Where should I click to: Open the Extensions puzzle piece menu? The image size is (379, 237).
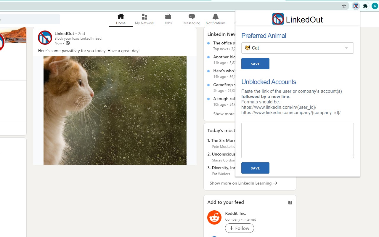pos(365,6)
